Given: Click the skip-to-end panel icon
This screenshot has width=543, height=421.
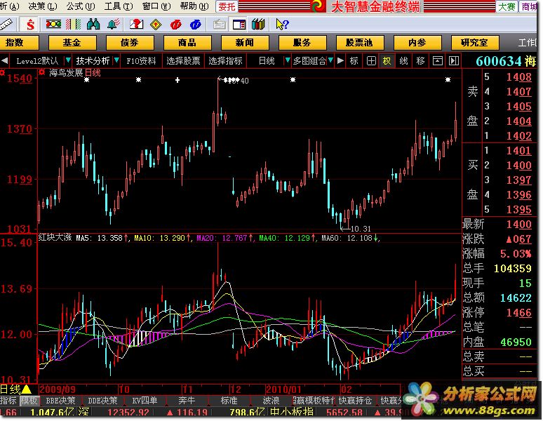Looking at the screenshot, I should 454,61.
